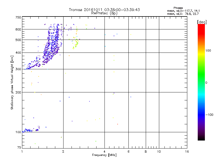Click the x-axis '4' tick label
The image size is (220, 165).
(105, 152)
